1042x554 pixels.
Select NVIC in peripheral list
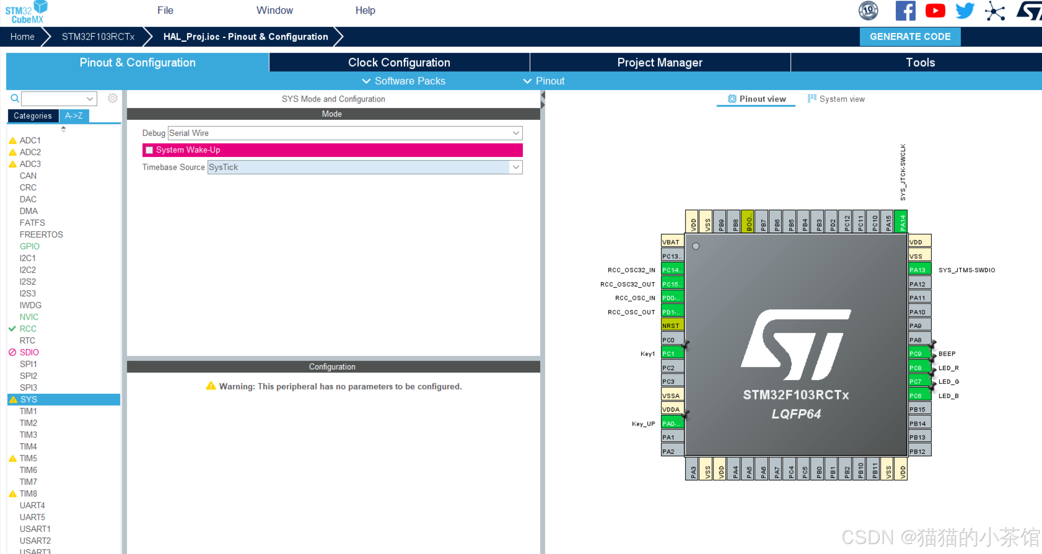pos(29,317)
